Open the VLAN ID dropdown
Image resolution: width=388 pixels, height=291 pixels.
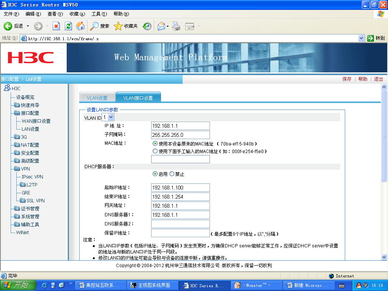pyautogui.click(x=111, y=117)
